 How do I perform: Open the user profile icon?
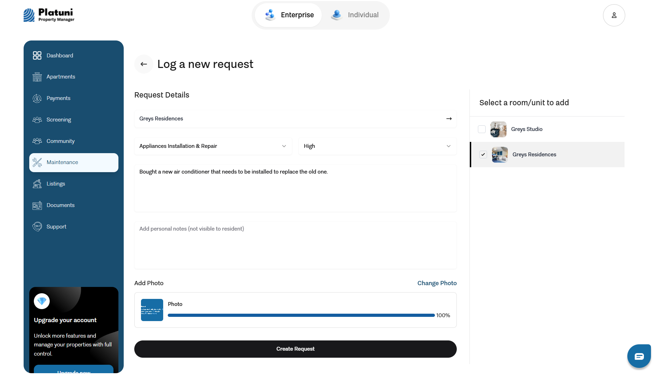[614, 15]
